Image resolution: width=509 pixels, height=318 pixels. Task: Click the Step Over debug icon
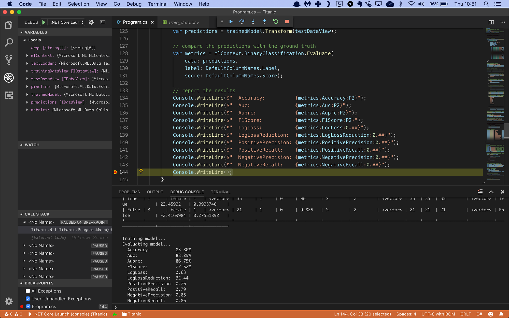tap(242, 22)
